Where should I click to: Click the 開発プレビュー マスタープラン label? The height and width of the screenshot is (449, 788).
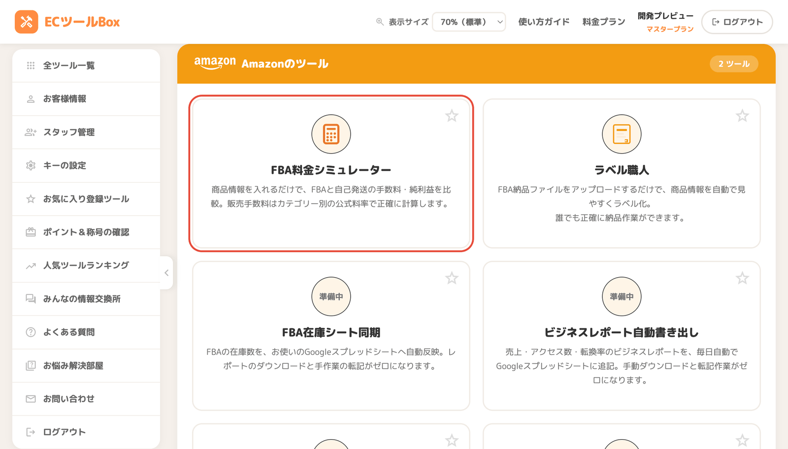[x=665, y=22]
